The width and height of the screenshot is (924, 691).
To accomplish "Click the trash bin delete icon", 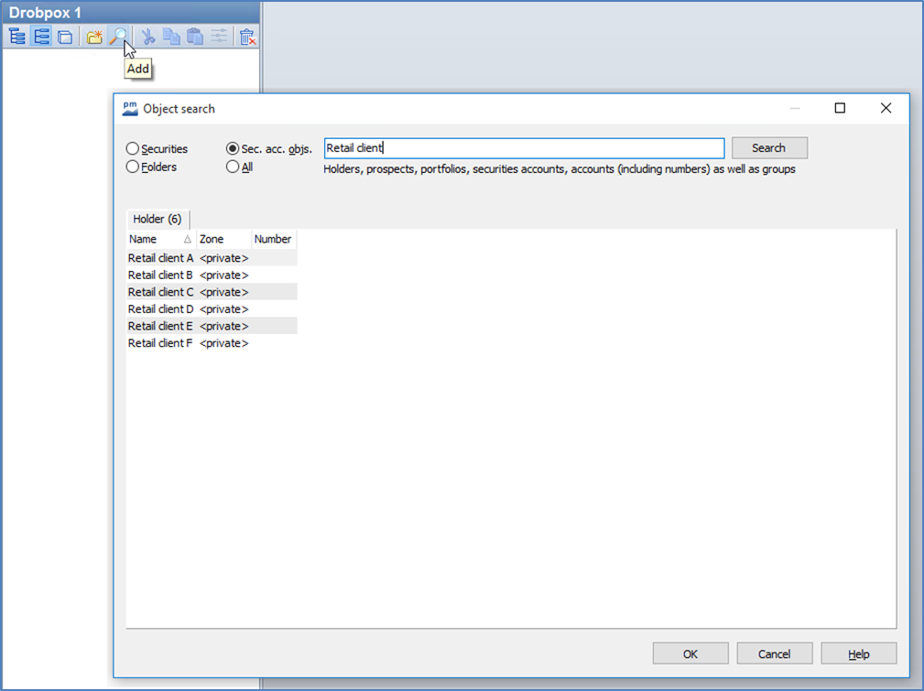I will (247, 37).
